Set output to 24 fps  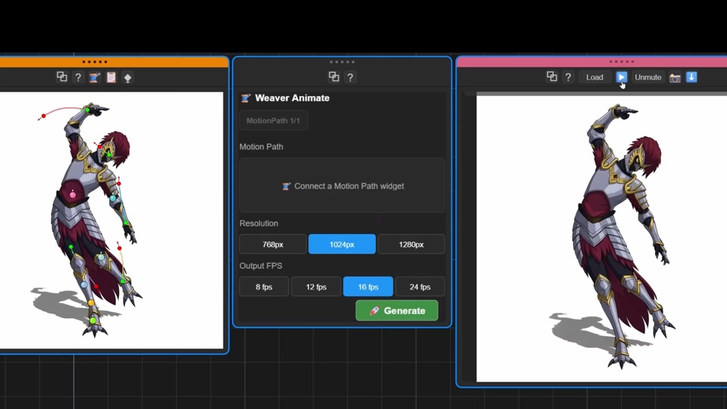point(420,287)
